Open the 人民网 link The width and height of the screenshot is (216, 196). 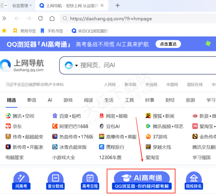point(110,85)
